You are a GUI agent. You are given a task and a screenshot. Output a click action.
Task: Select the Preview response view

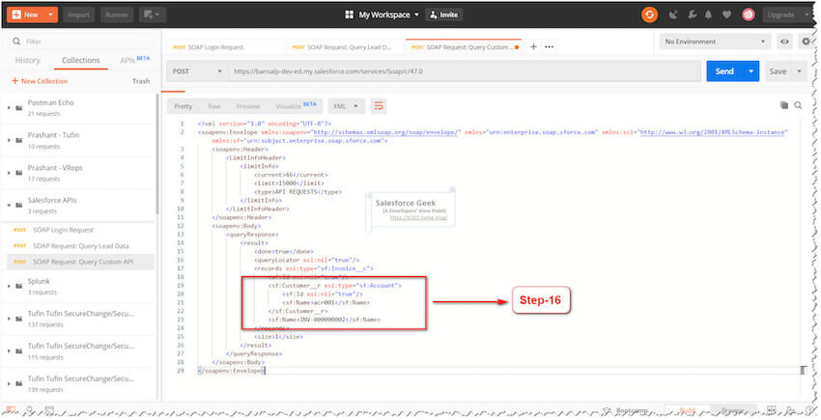(248, 106)
